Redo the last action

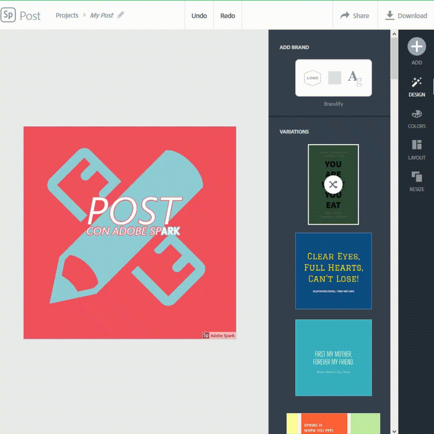227,16
